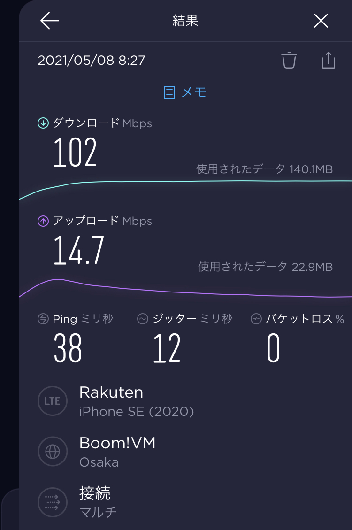Tap the packet loss icon
Image resolution: width=352 pixels, height=530 pixels.
point(256,319)
